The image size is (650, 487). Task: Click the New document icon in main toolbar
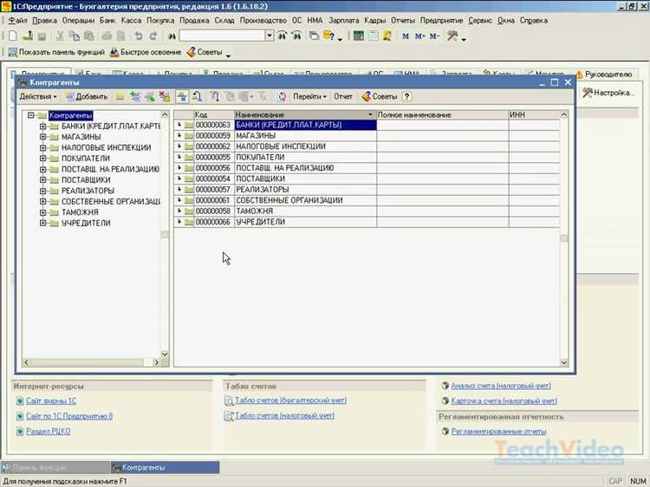[x=13, y=36]
